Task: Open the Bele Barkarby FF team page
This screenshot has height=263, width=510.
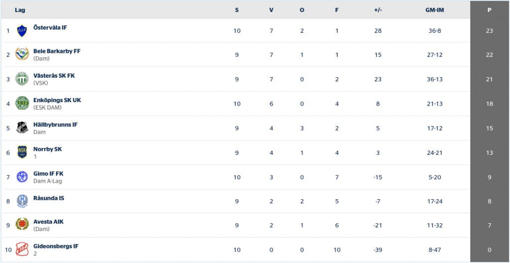Action: tap(57, 51)
